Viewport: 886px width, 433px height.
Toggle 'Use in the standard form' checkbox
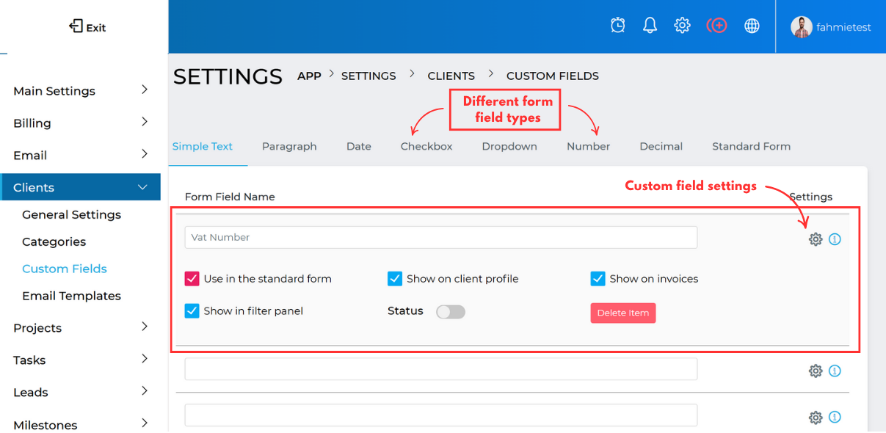pyautogui.click(x=192, y=279)
